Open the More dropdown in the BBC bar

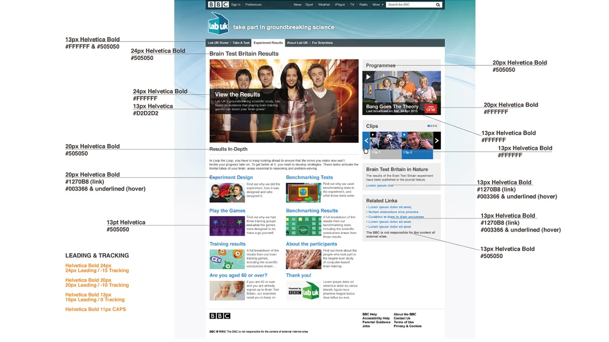[378, 5]
